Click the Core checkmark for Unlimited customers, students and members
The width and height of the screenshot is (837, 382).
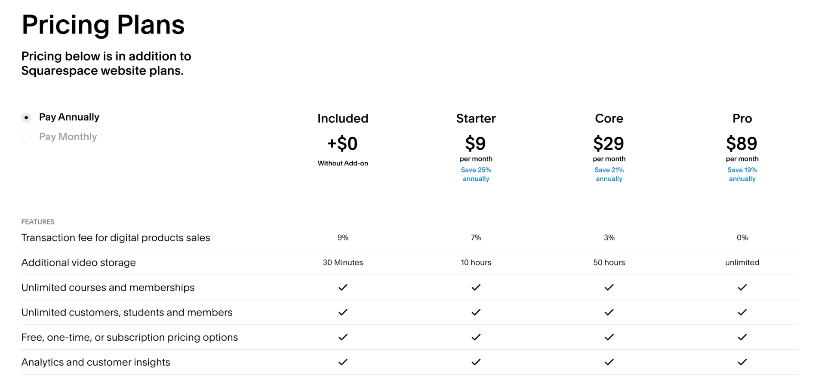609,312
